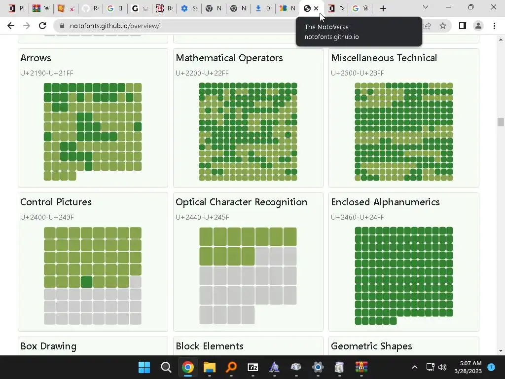Open the tab search dropdown
The width and height of the screenshot is (505, 379).
(x=426, y=7)
